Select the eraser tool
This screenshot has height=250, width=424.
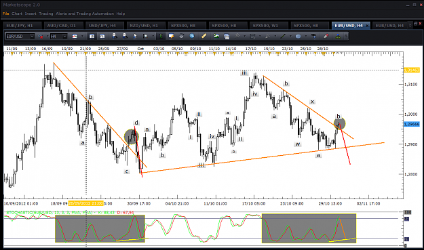(x=326, y=36)
